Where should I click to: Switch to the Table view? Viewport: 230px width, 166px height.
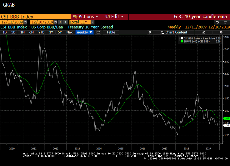click(111, 32)
